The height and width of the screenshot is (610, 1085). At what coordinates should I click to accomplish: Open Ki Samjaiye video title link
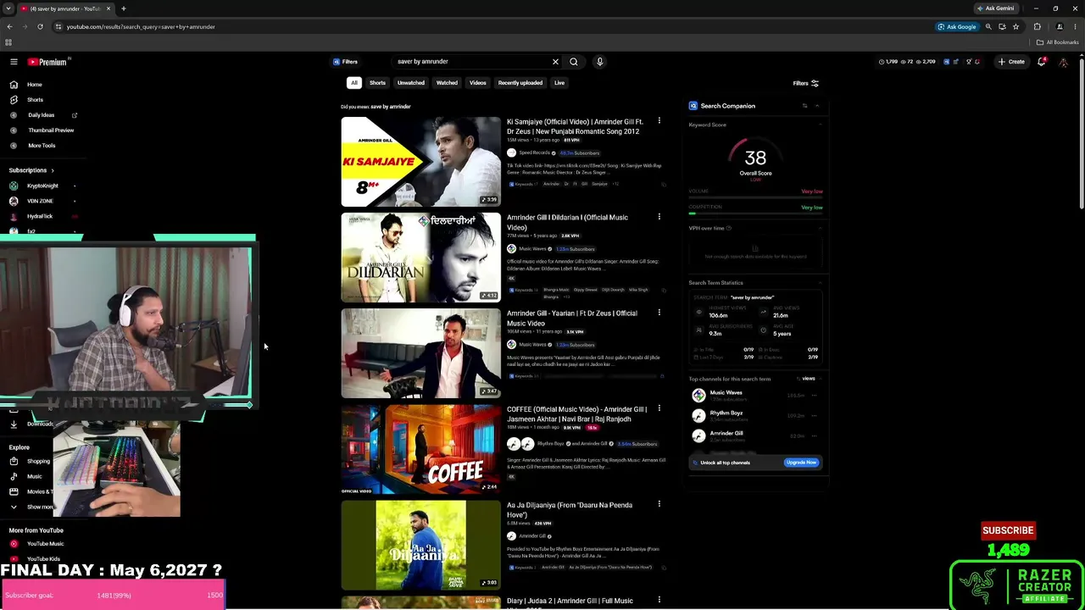[575, 127]
